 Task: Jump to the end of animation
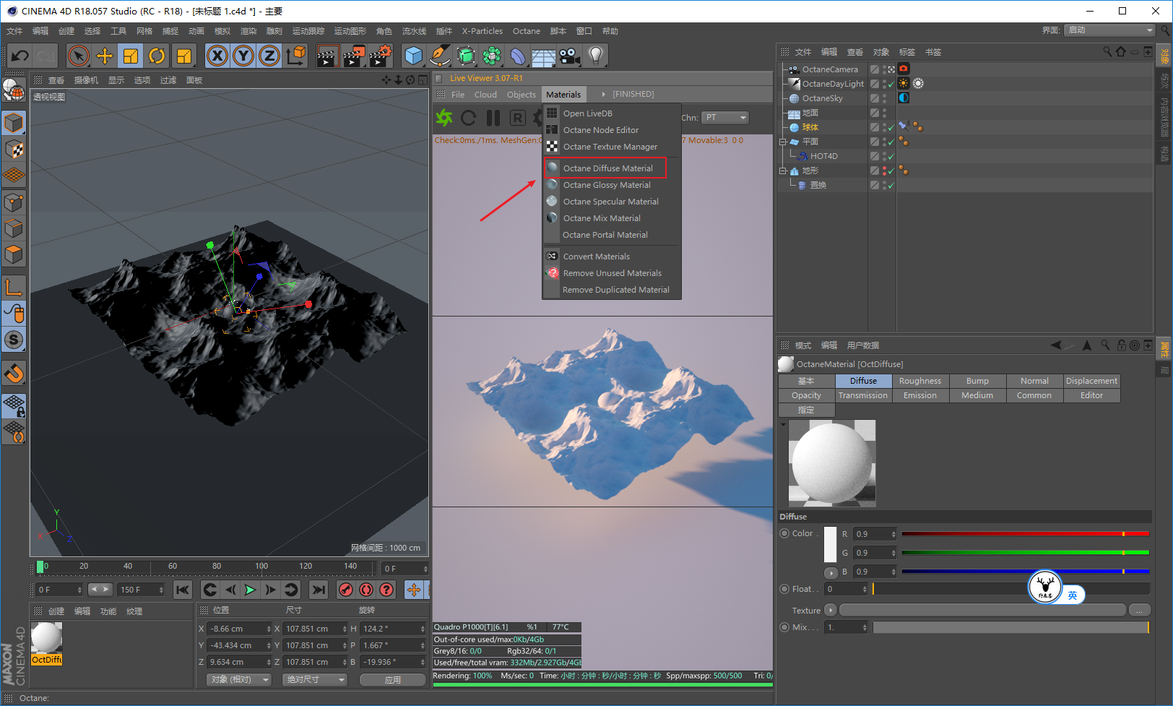click(x=319, y=590)
